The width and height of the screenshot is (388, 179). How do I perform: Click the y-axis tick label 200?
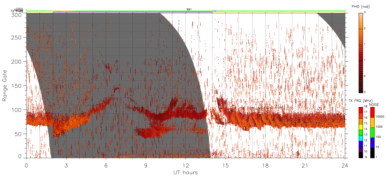click(16, 62)
